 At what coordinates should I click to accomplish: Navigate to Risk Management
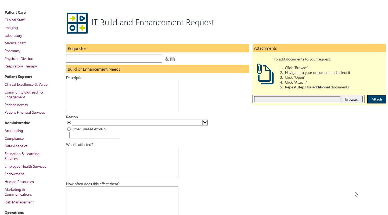pos(19,202)
